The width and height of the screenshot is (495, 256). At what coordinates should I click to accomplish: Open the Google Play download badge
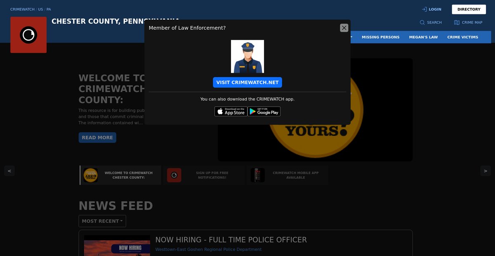point(264,111)
